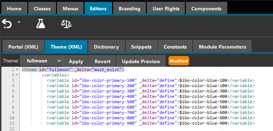Open the Classes tab
The image size is (273, 131).
click(x=42, y=9)
